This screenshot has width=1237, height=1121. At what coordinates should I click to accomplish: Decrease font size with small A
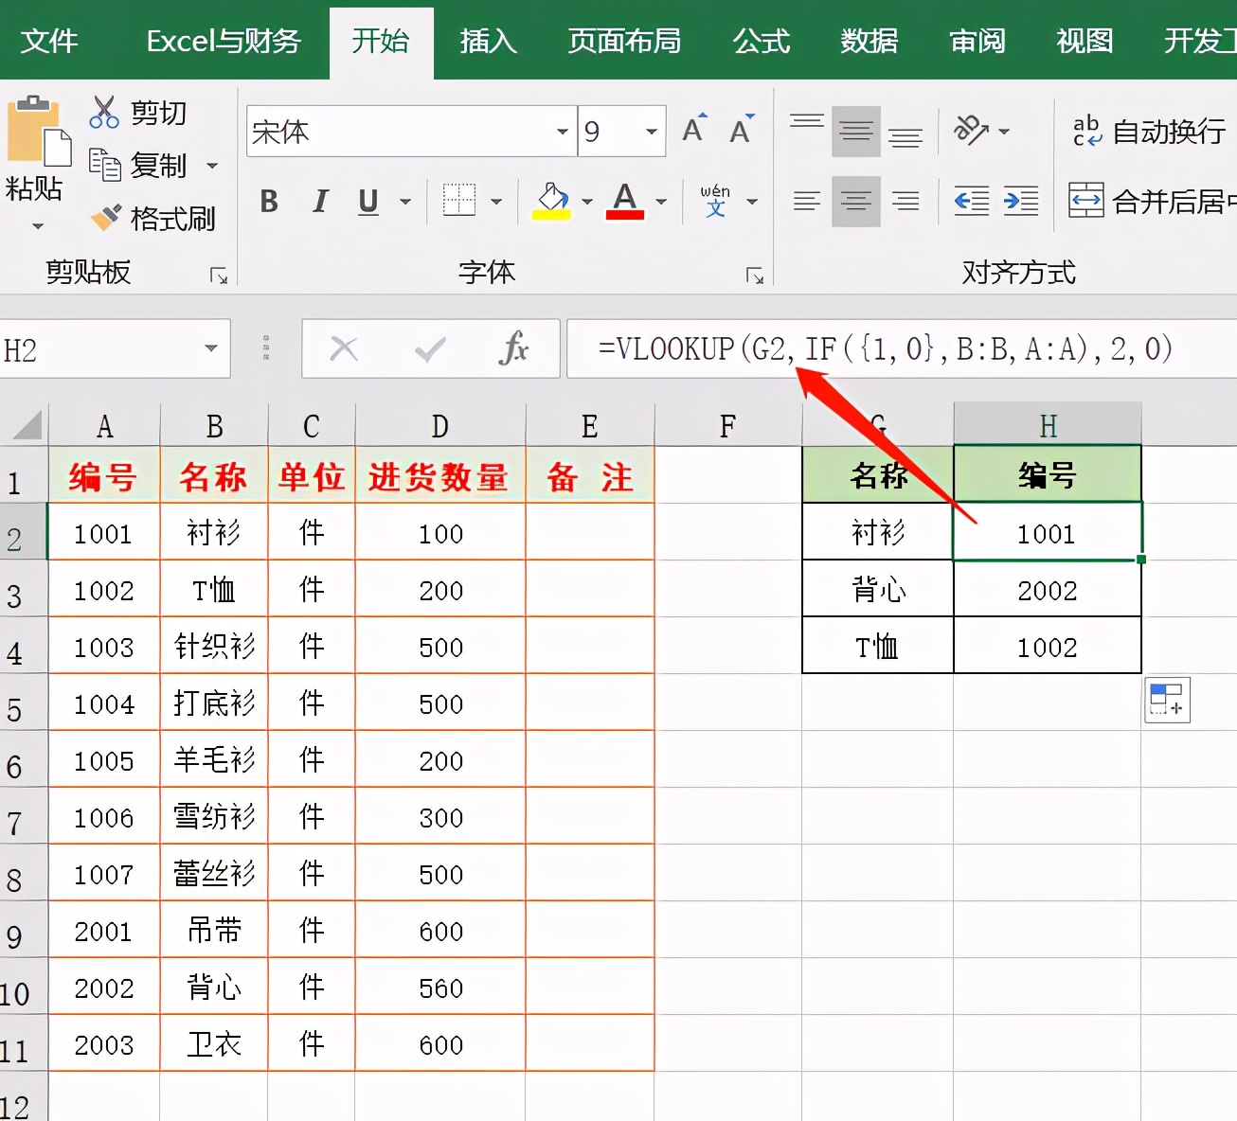[x=742, y=129]
